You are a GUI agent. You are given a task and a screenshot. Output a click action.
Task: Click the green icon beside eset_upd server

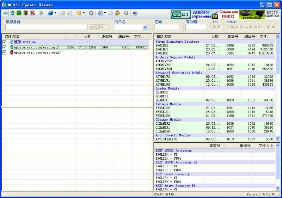tap(11, 47)
